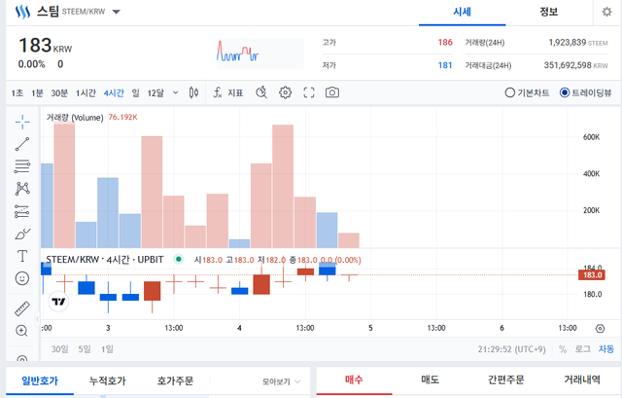This screenshot has height=398, width=622.
Task: Select the trend line drawing tool
Action: click(x=22, y=144)
